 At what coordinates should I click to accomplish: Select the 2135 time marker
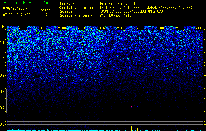click(101, 28)
